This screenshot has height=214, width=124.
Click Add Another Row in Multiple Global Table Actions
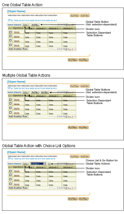pyautogui.click(x=18, y=117)
